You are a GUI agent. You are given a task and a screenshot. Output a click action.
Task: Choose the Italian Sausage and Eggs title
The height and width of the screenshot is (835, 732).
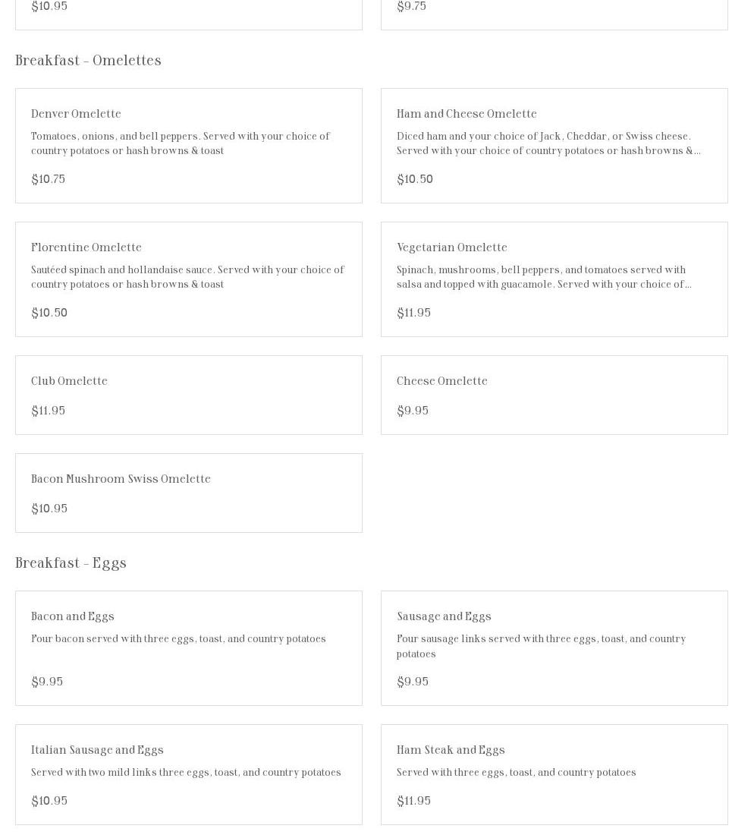(x=97, y=750)
